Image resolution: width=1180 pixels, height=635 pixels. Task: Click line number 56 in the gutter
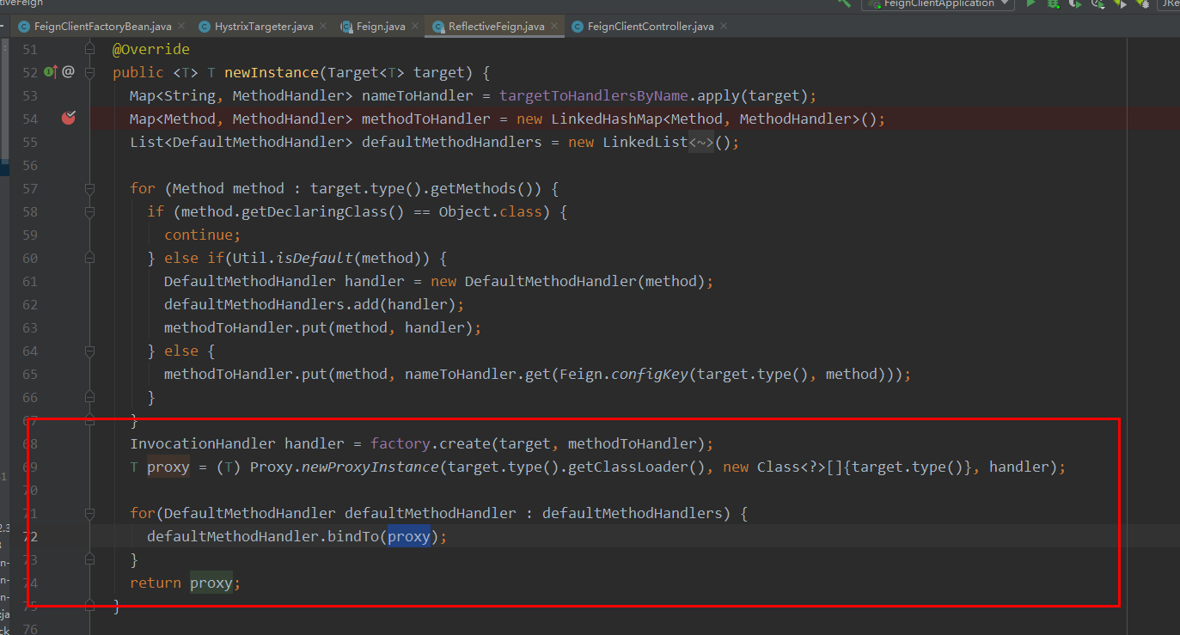pos(29,165)
